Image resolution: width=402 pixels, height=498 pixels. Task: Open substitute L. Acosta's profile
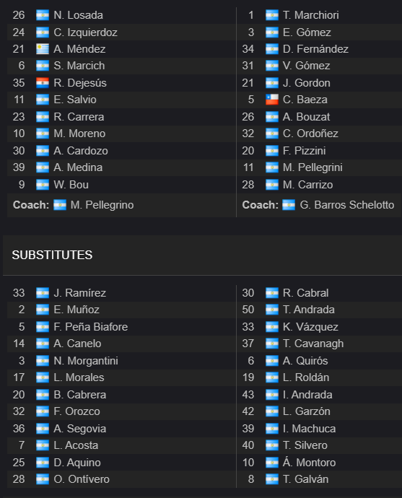[x=76, y=445]
